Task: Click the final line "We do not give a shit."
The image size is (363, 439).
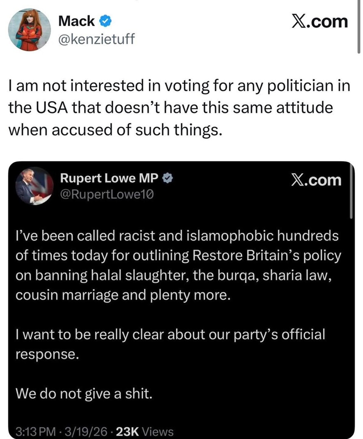Action: [x=84, y=393]
